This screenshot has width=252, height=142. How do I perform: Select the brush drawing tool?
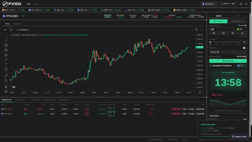point(6,60)
